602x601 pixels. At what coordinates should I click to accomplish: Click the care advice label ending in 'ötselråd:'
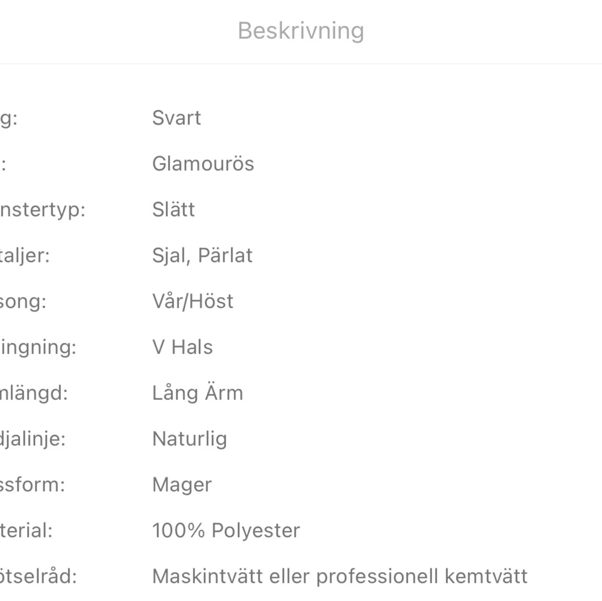pyautogui.click(x=38, y=576)
